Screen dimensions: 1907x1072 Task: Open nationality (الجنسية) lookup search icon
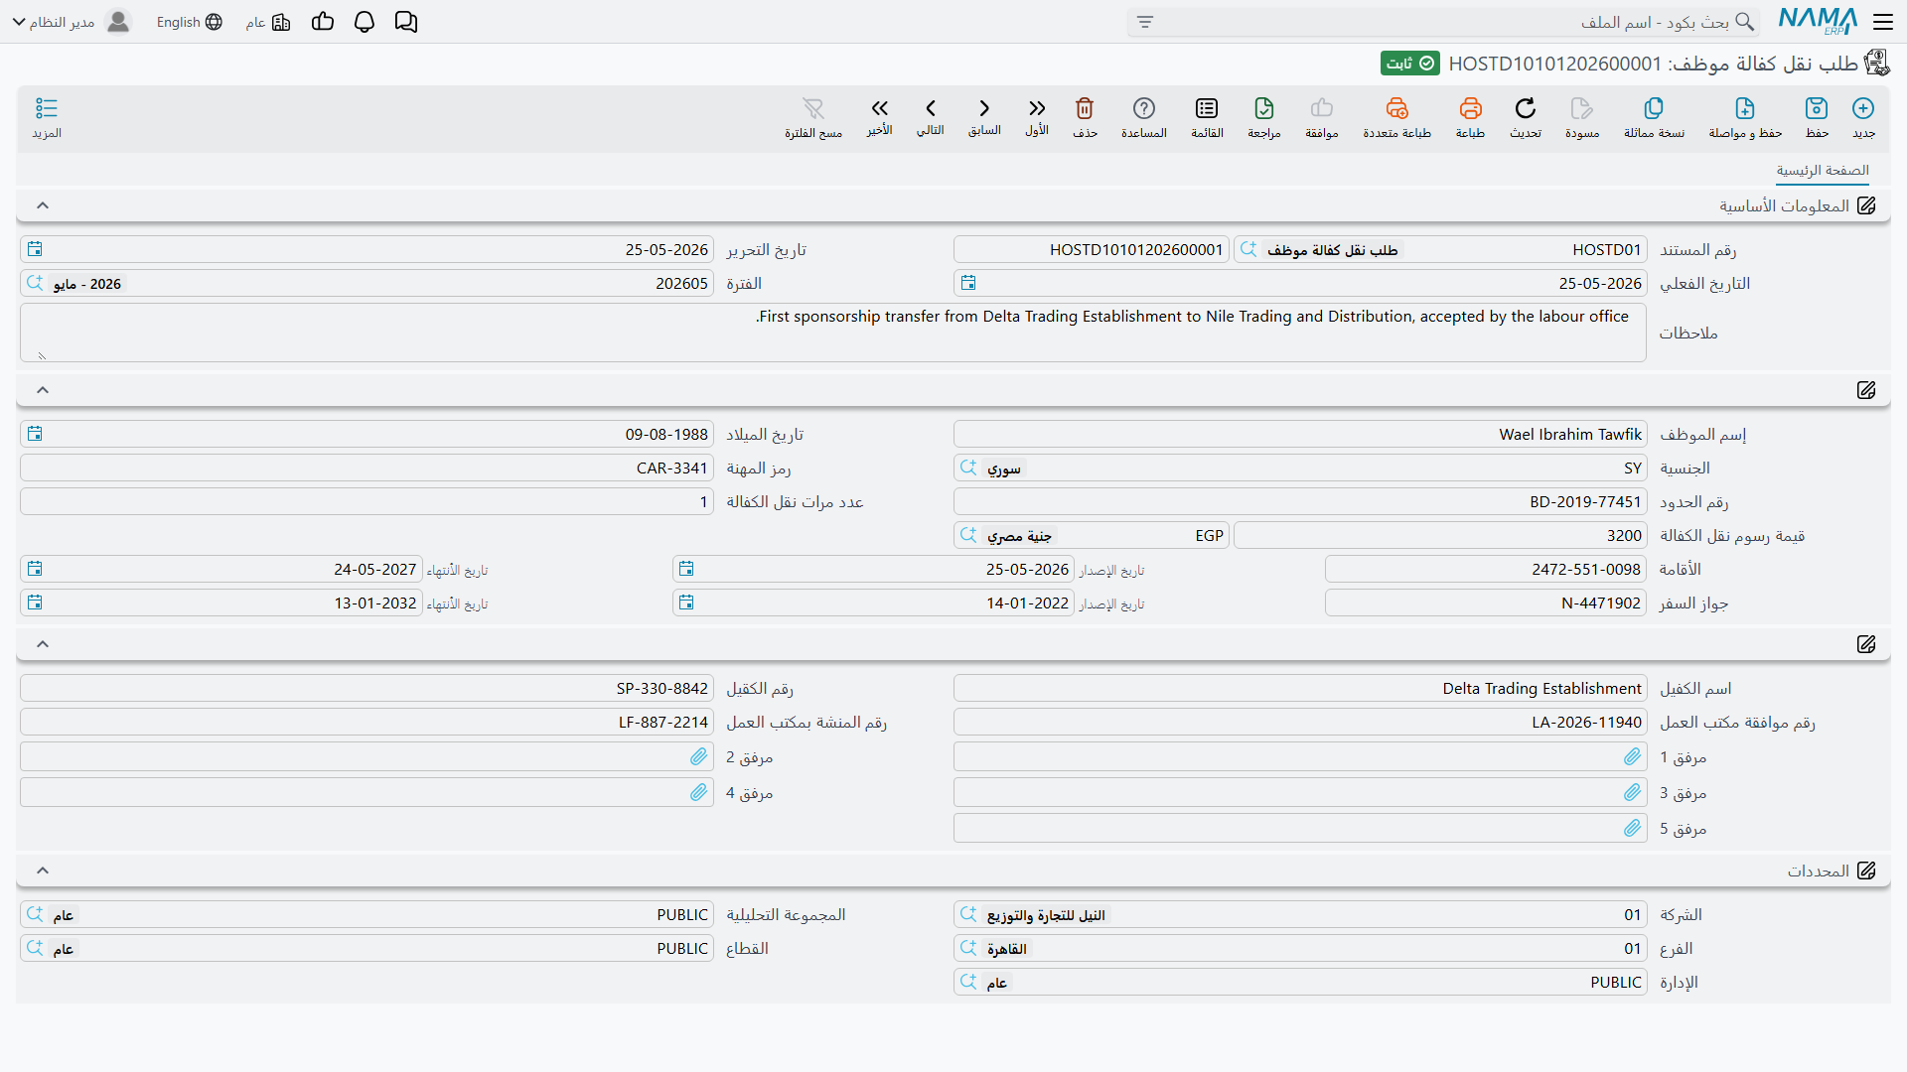(968, 468)
